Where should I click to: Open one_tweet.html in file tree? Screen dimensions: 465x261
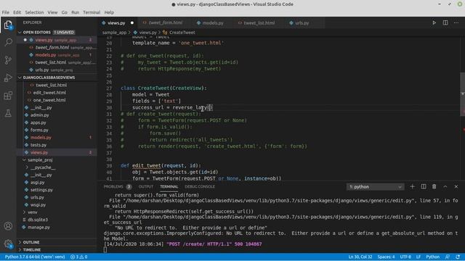pyautogui.click(x=49, y=100)
